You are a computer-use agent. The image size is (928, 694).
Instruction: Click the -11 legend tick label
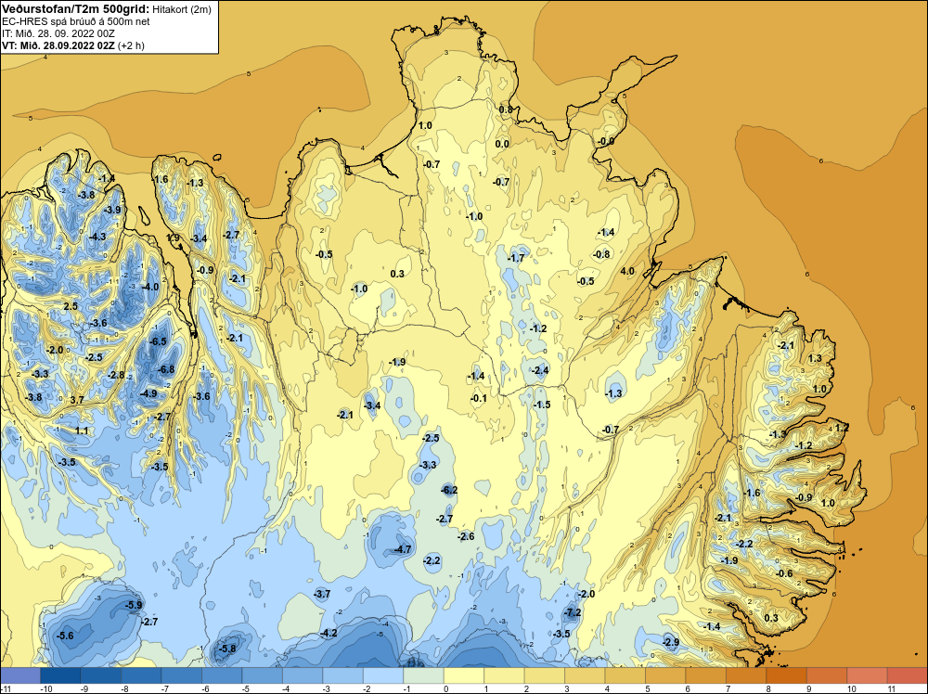pyautogui.click(x=6, y=688)
